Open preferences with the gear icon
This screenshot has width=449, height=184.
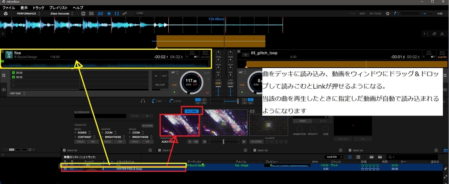click(388, 13)
